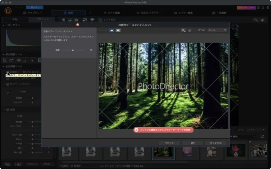Switch to the Manual (手動) tab

15,20
